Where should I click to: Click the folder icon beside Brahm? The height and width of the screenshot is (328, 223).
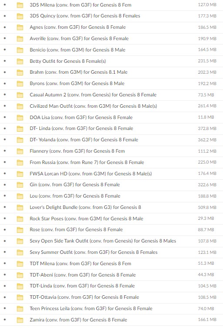tap(20, 72)
